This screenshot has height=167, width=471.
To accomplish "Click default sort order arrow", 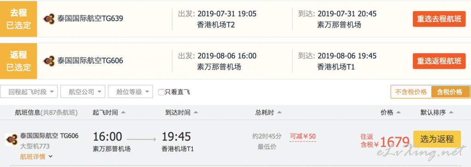I will (x=451, y=113).
